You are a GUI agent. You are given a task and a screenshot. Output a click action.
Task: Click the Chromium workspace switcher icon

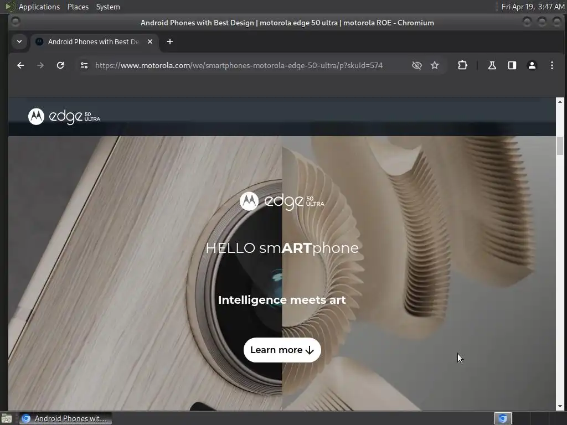[503, 418]
